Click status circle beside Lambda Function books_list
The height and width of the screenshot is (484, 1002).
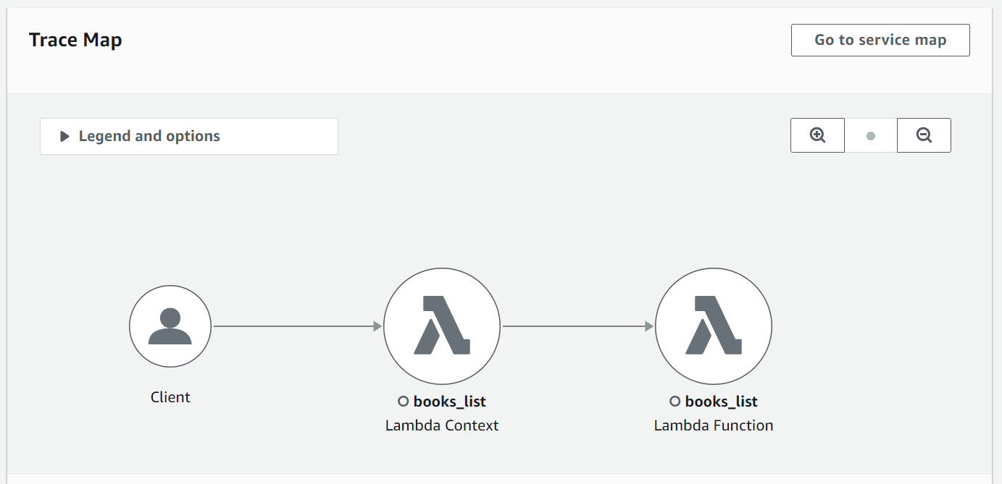[675, 402]
